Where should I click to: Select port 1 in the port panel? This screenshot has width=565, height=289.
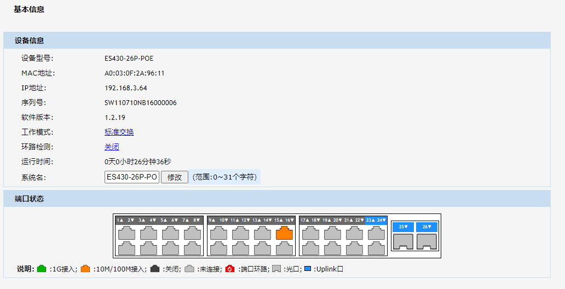click(x=126, y=233)
